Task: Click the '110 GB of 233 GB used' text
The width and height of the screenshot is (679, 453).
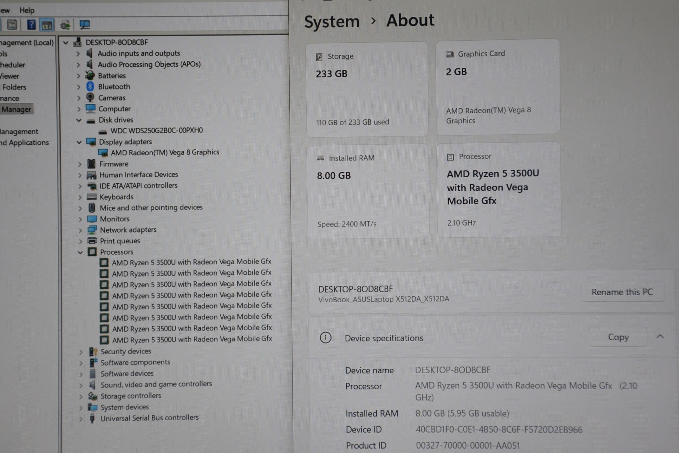Action: [352, 123]
